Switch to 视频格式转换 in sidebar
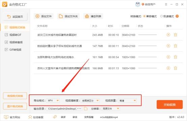This screenshot has height=121, width=187. 15,28
